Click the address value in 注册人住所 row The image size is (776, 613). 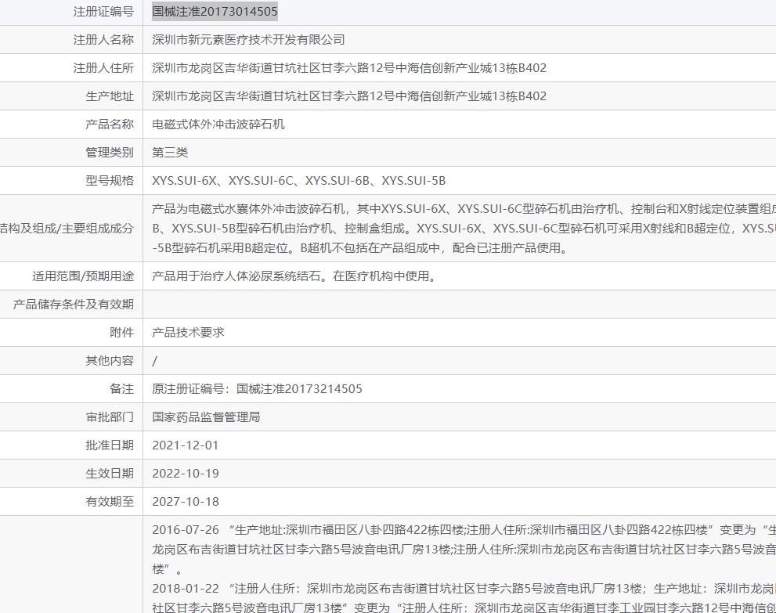349,68
